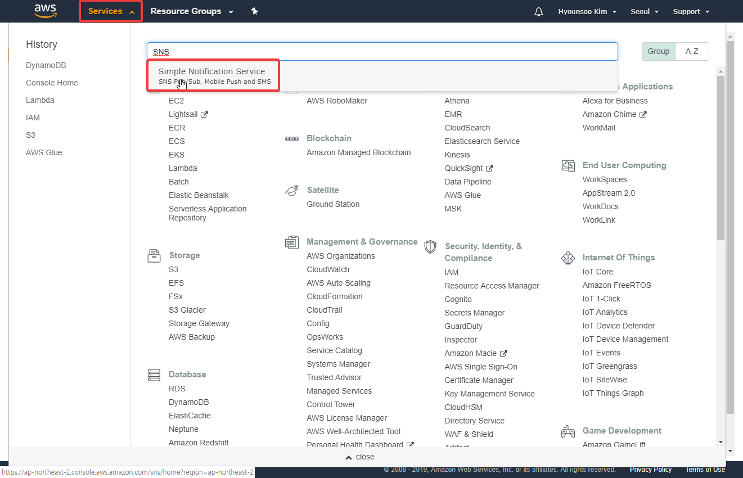Expand the Resource Groups menu
The width and height of the screenshot is (743, 478).
point(192,11)
